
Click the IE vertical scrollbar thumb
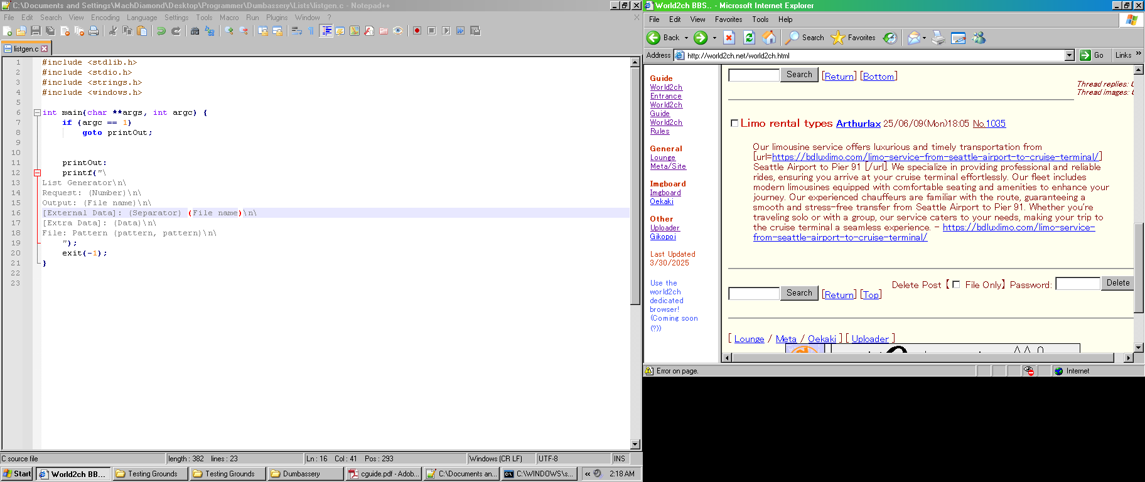(x=1139, y=268)
